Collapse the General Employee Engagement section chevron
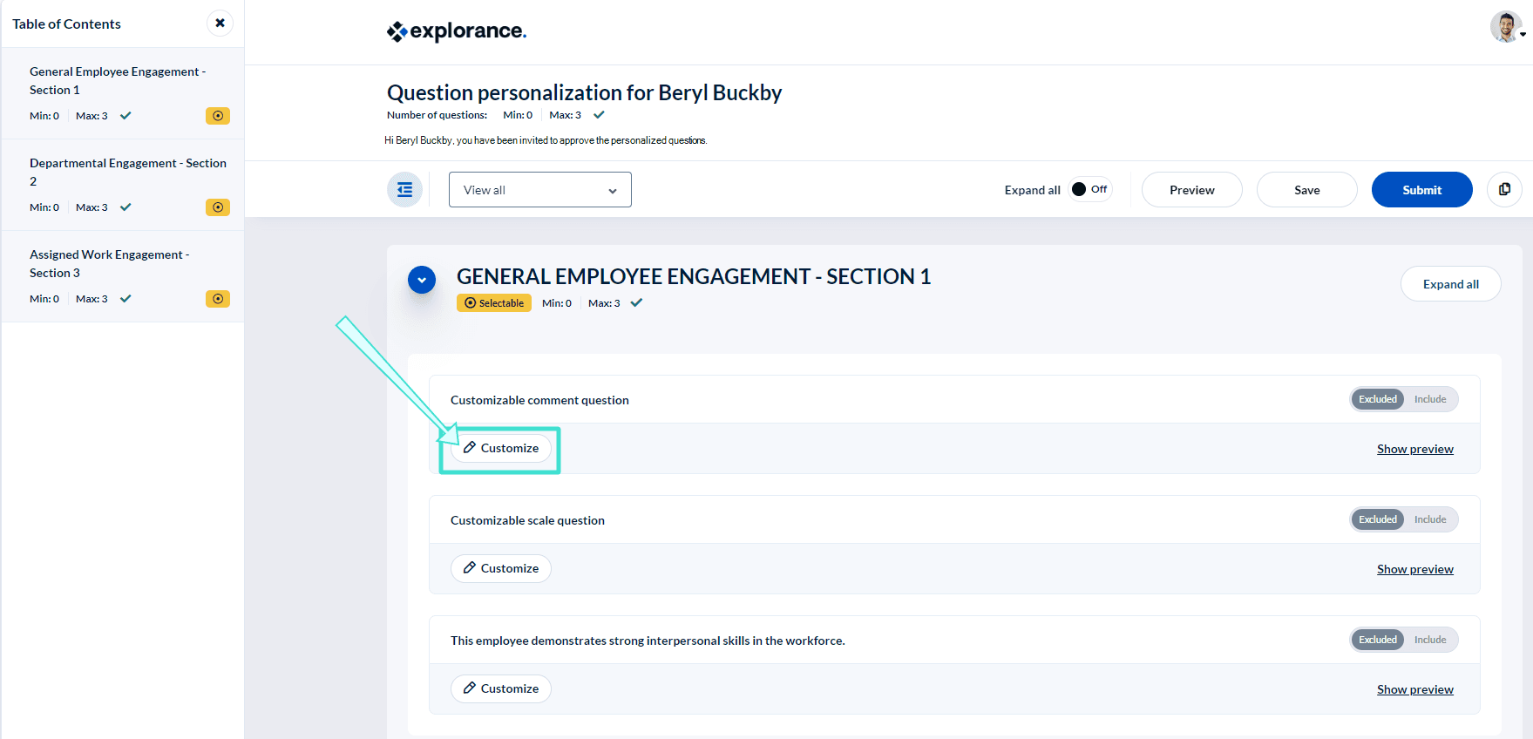This screenshot has width=1533, height=739. coord(422,280)
